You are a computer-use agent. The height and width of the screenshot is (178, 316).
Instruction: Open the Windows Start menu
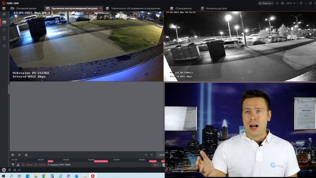tap(3, 176)
